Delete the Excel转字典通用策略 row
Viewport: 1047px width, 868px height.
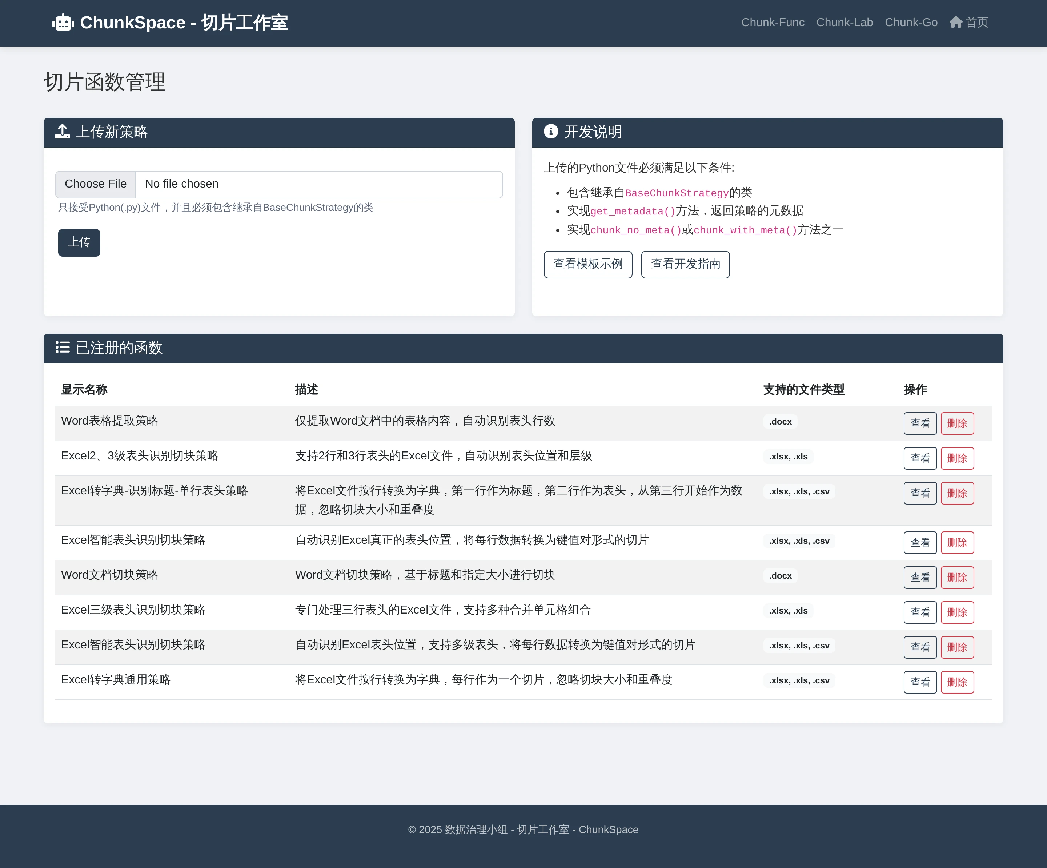pos(957,682)
